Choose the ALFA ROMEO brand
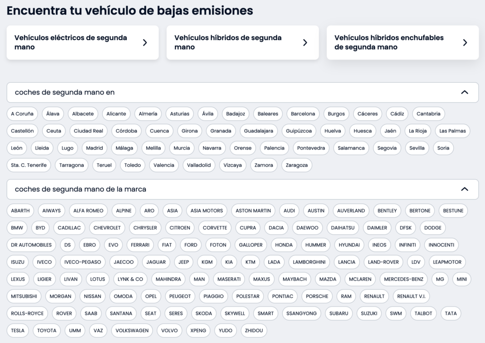This screenshot has width=485, height=343. 88,211
